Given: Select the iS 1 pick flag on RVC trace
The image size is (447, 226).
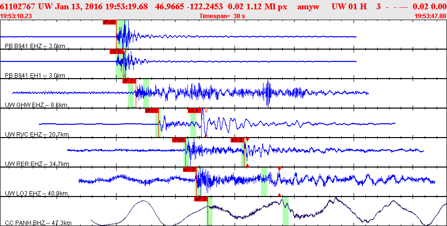Looking at the screenshot, I should point(195,111).
